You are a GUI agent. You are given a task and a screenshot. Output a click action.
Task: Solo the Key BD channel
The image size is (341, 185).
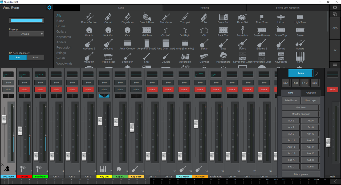[120, 82]
